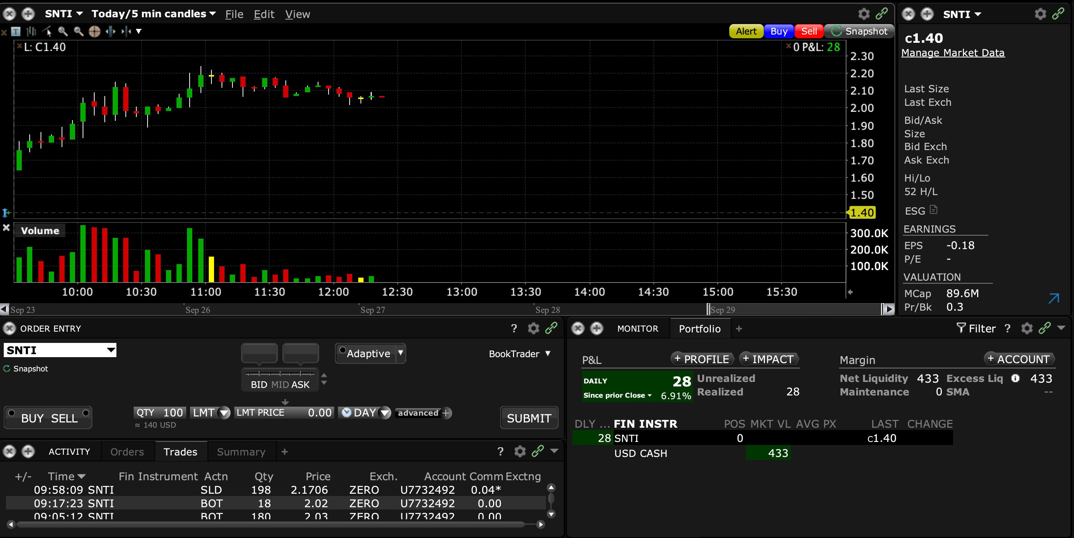Viewport: 1074px width, 538px height.
Task: Click the SUBMIT order button
Action: point(529,418)
